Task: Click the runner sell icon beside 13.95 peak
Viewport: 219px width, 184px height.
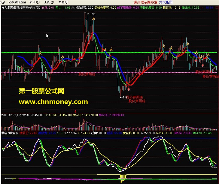Action: pos(93,18)
